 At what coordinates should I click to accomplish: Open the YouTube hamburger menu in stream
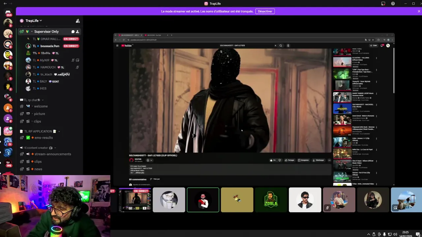coord(117,45)
